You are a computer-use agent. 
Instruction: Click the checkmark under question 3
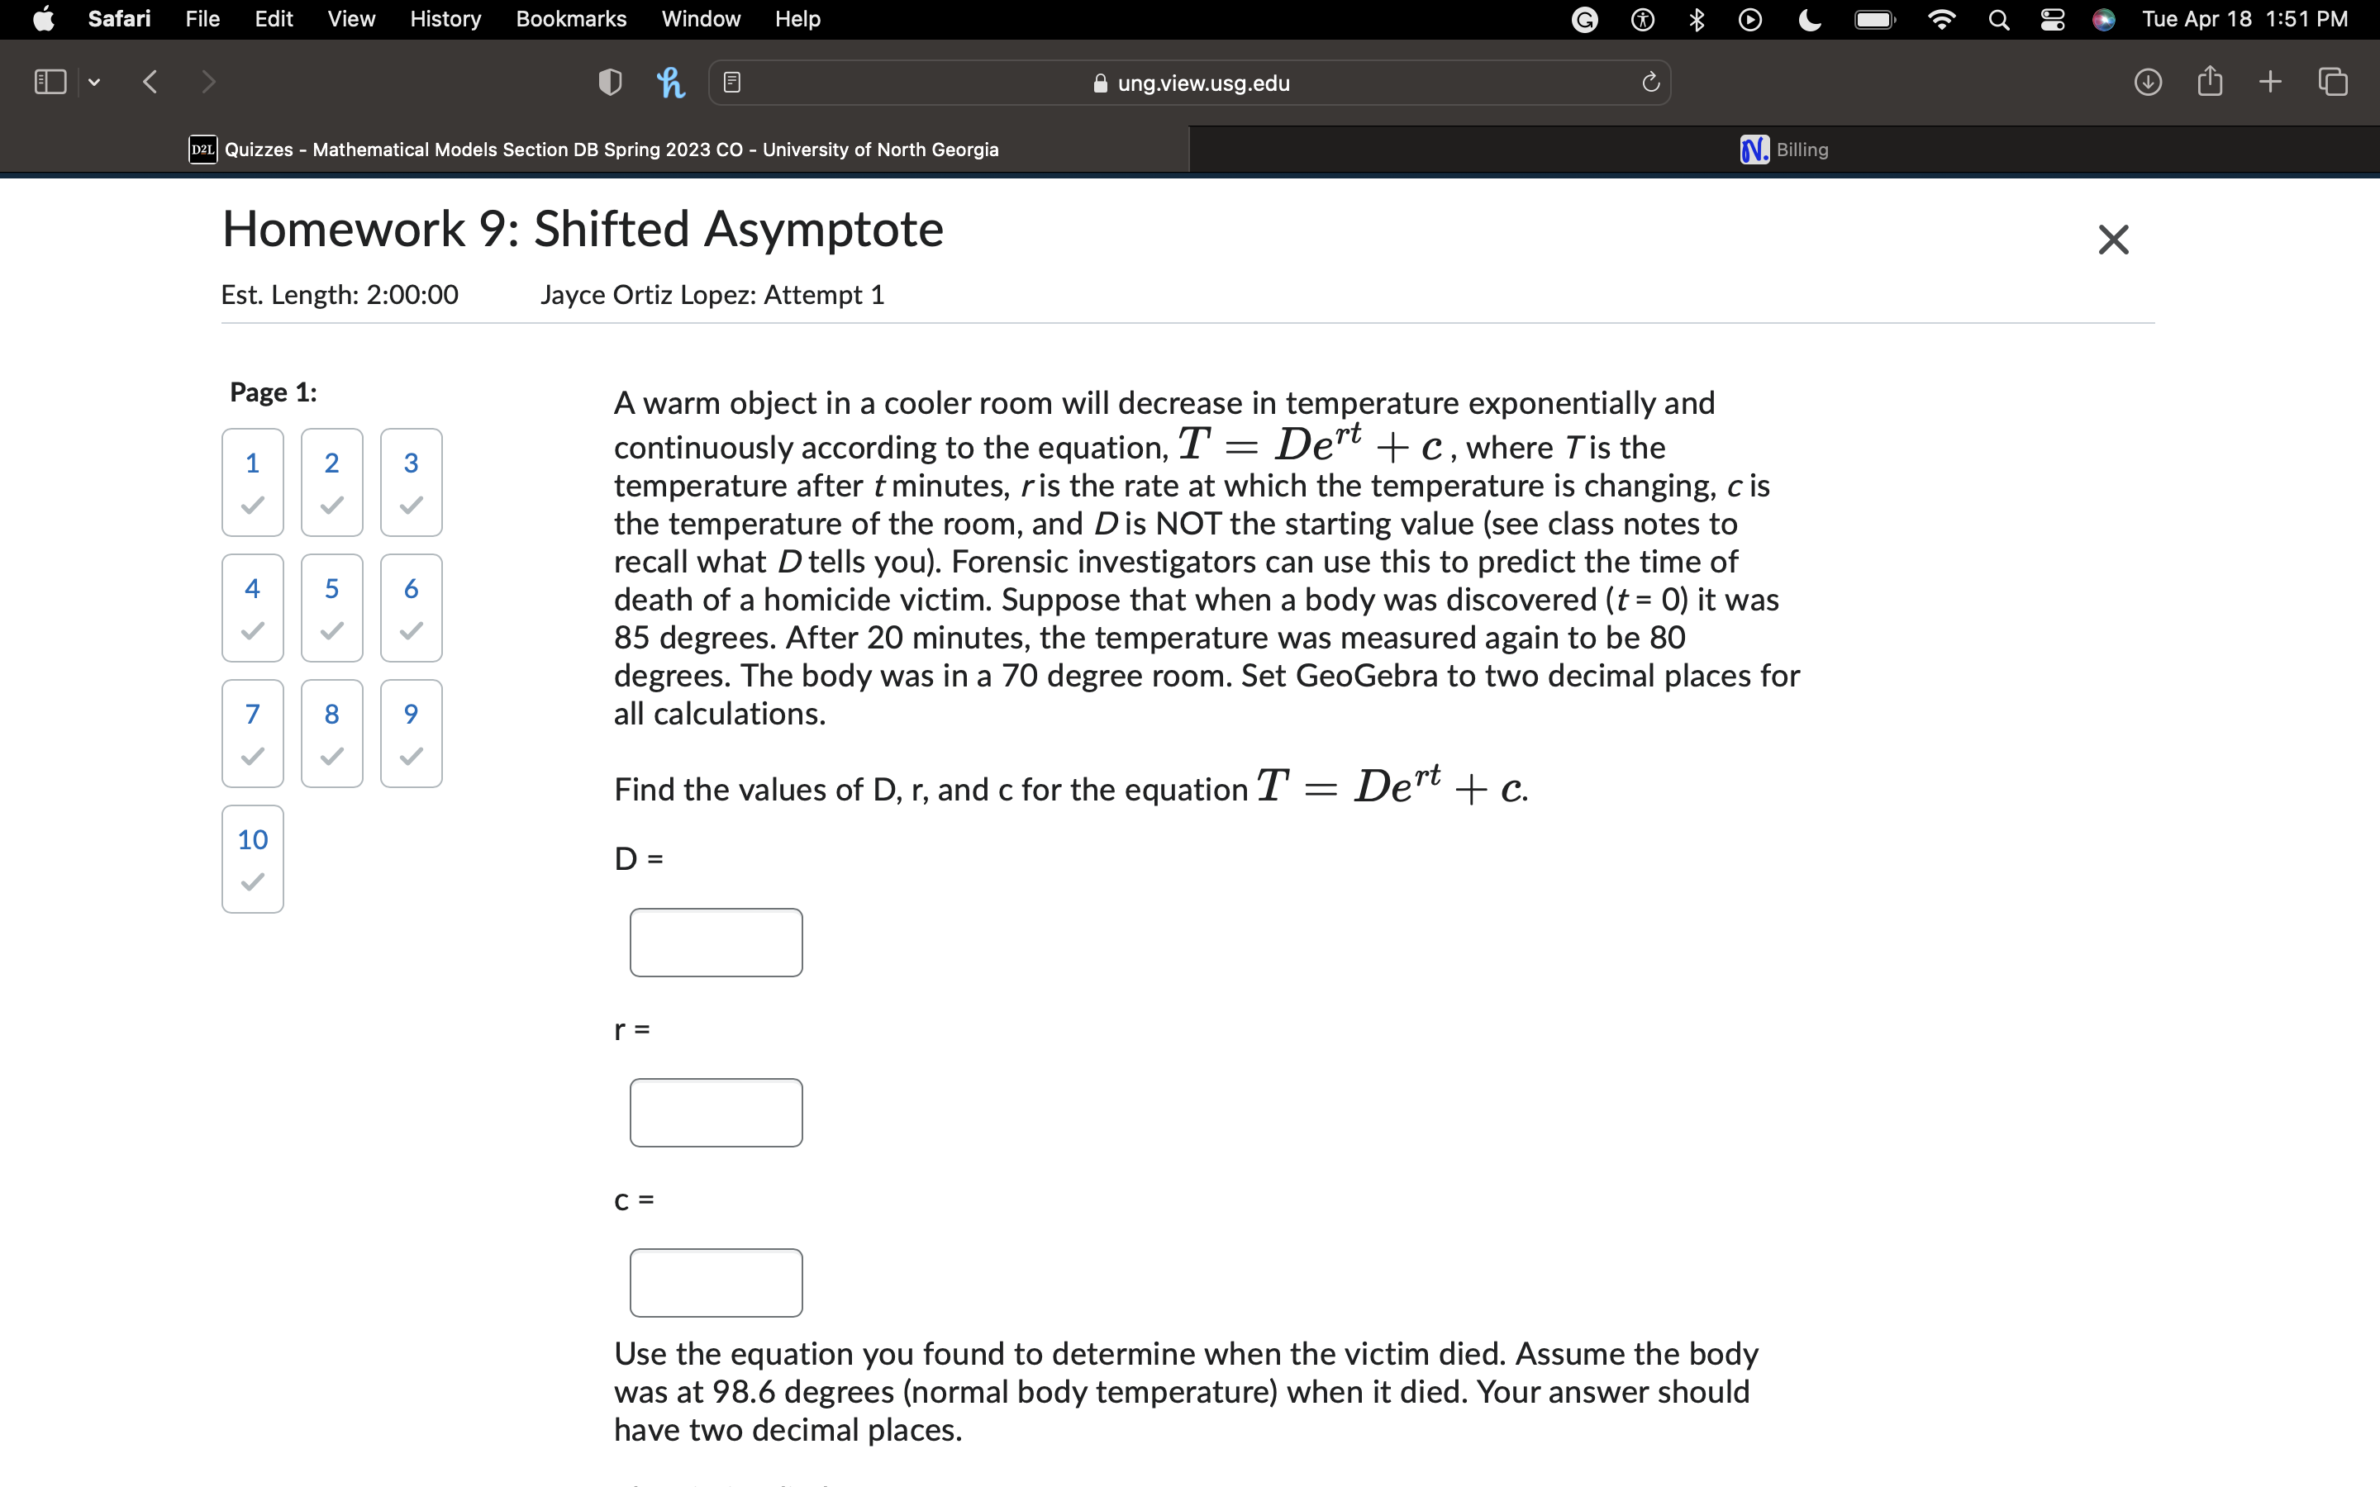[410, 506]
